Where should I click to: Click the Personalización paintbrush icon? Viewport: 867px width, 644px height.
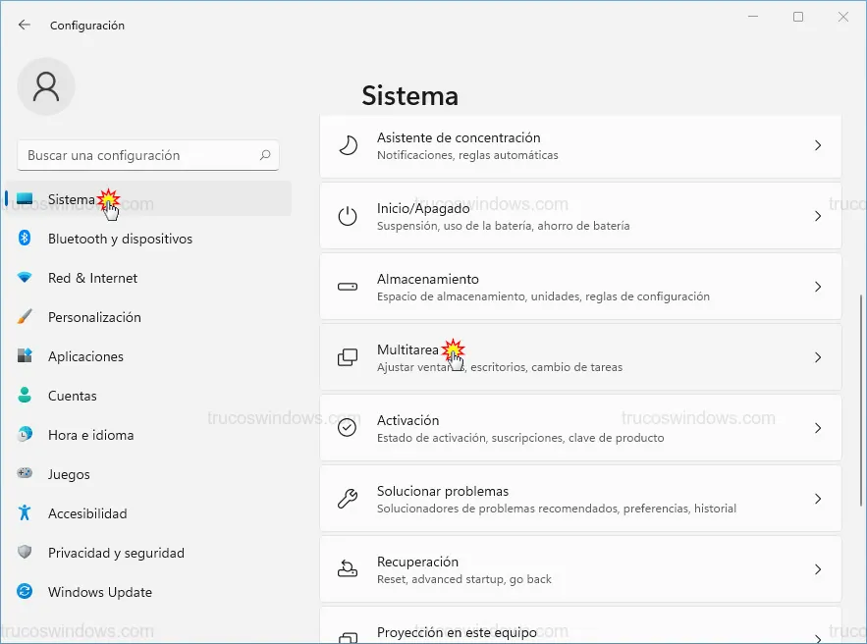coord(25,317)
